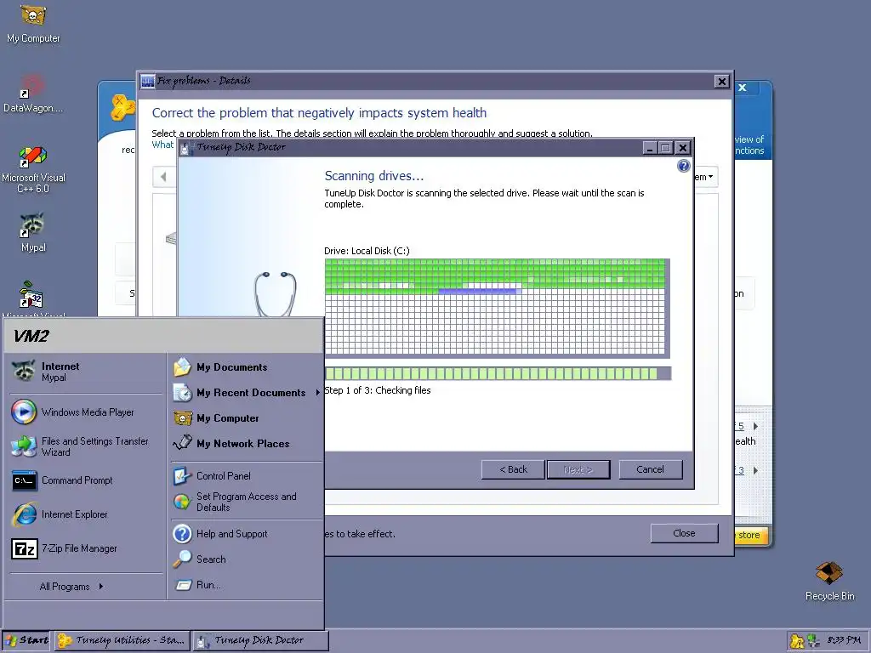
Task: Close the TuneUp Disk Doctor window
Action: click(683, 148)
